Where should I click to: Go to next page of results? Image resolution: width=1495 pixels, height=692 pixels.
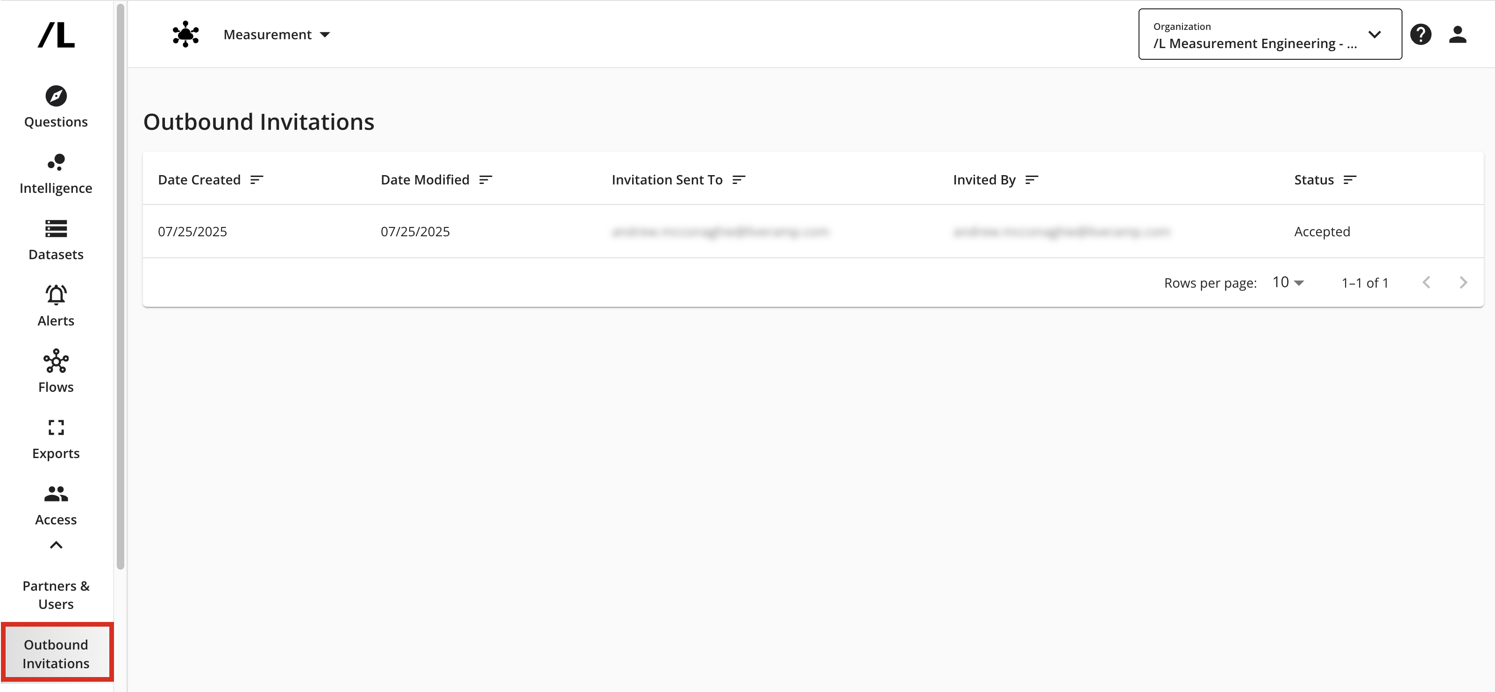[1462, 282]
